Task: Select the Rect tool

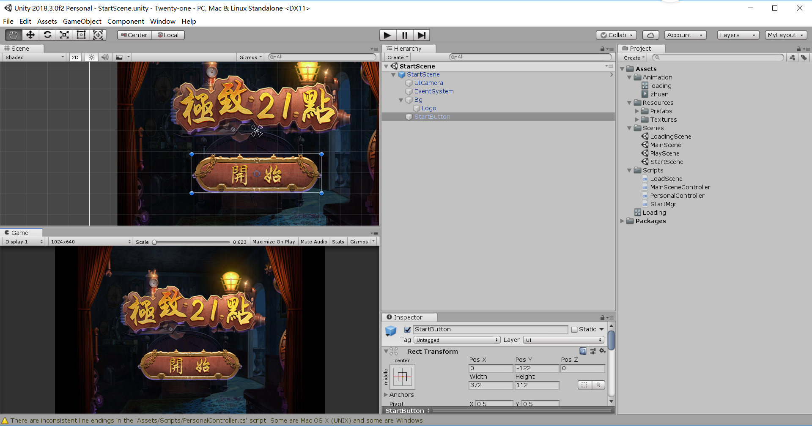Action: pos(81,35)
